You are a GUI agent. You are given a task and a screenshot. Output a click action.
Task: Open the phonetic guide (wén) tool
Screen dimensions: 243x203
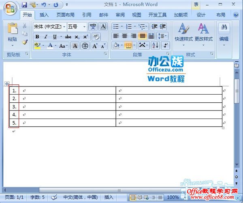click(x=93, y=26)
